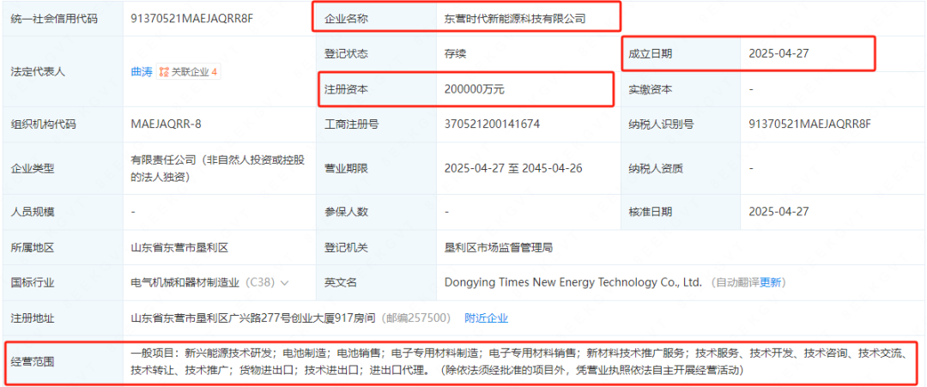Click region value 山东省东营市垦利区
The width and height of the screenshot is (927, 387).
(179, 248)
